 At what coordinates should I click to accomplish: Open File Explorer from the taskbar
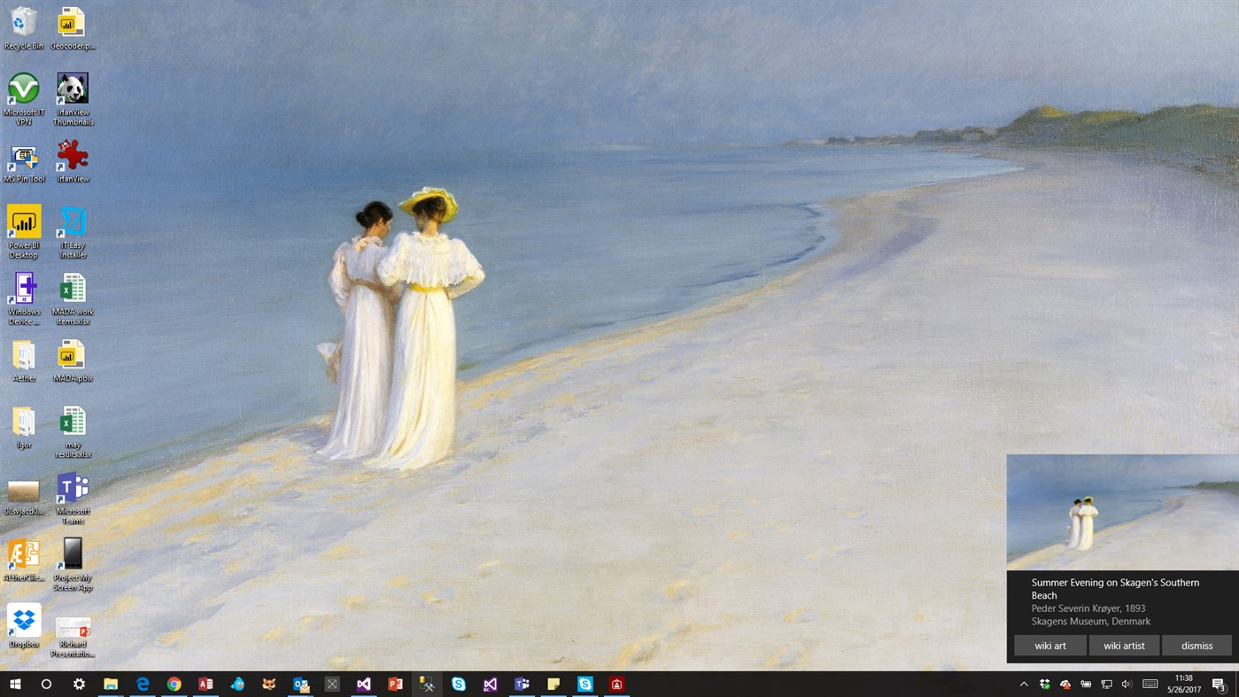110,684
